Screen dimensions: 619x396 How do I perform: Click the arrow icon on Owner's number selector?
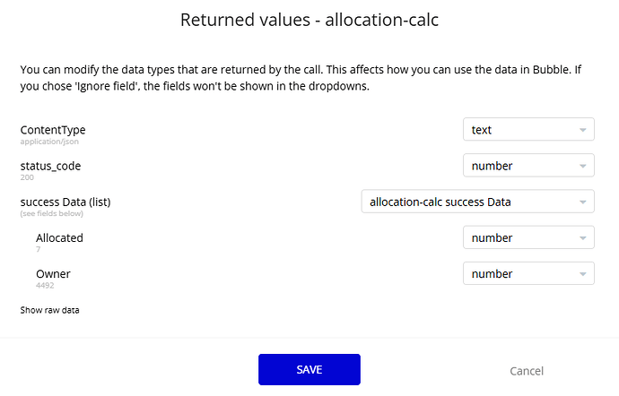582,273
